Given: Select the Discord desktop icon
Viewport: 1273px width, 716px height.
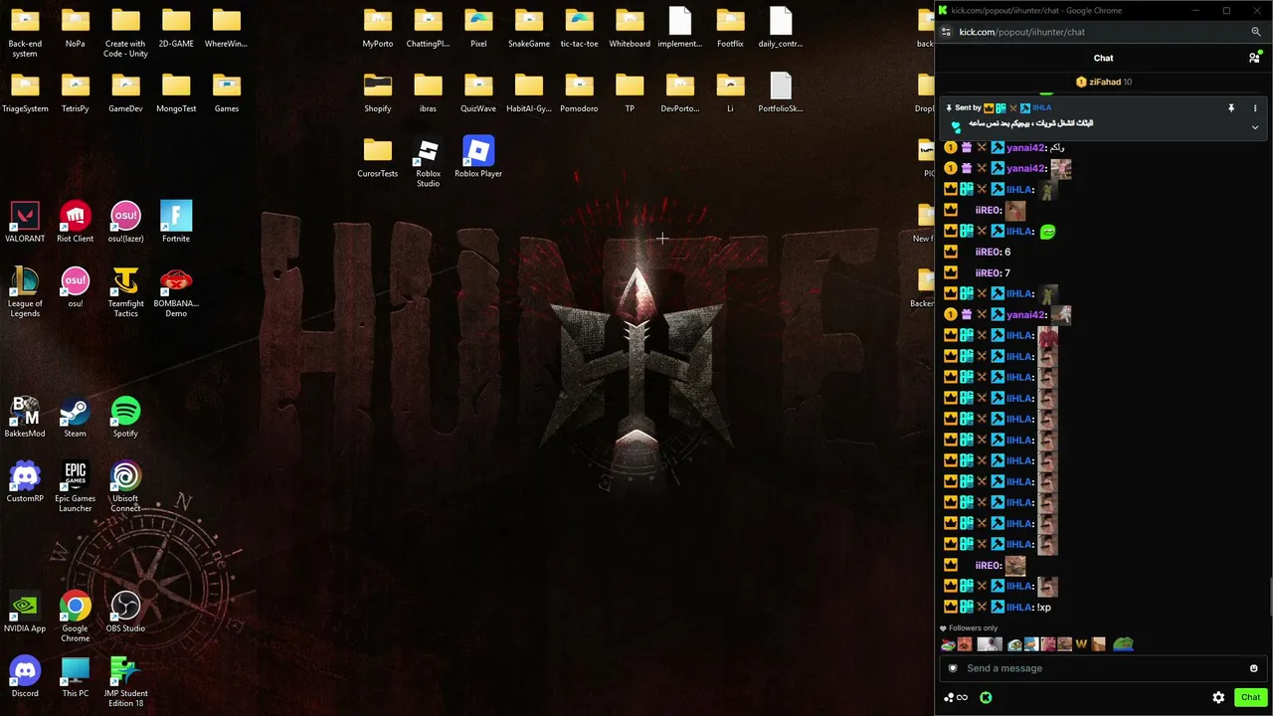Looking at the screenshot, I should (25, 677).
